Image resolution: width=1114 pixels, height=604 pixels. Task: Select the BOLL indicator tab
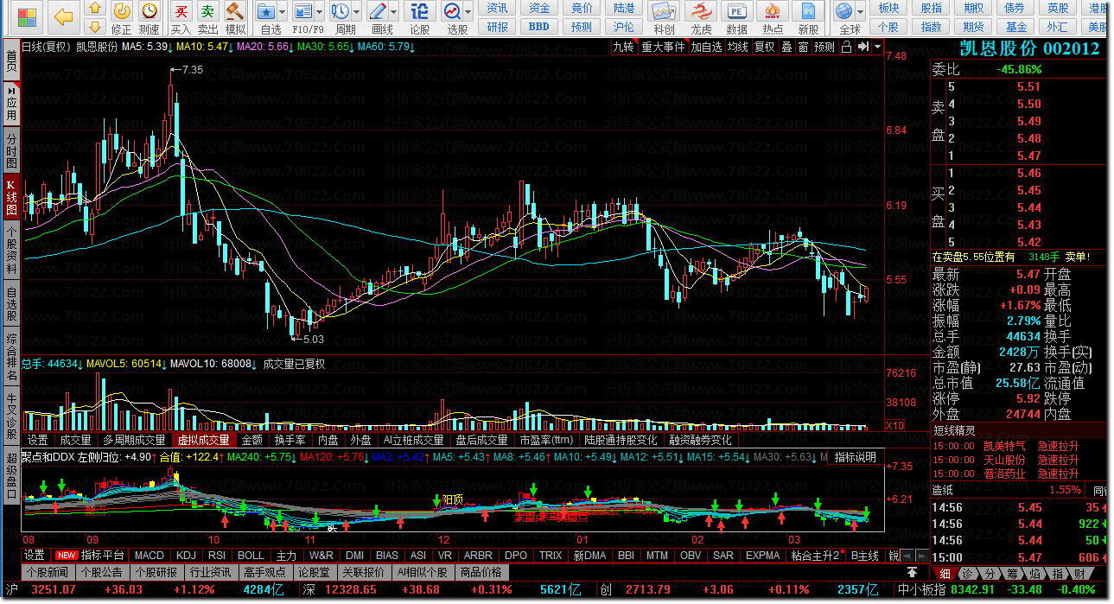[x=251, y=555]
